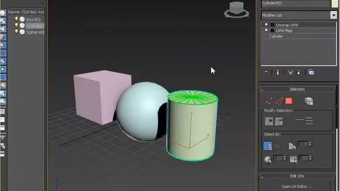This screenshot has height=191, width=340.
Task: Select UVW Map modifier in stack
Action: (x=284, y=31)
